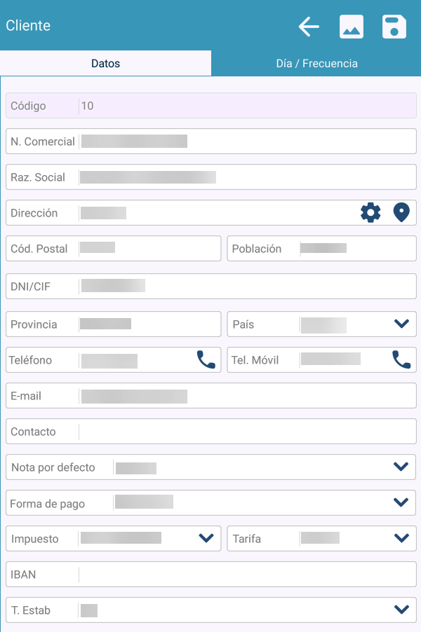Click the E-mail field
421x632 pixels.
[x=246, y=396]
